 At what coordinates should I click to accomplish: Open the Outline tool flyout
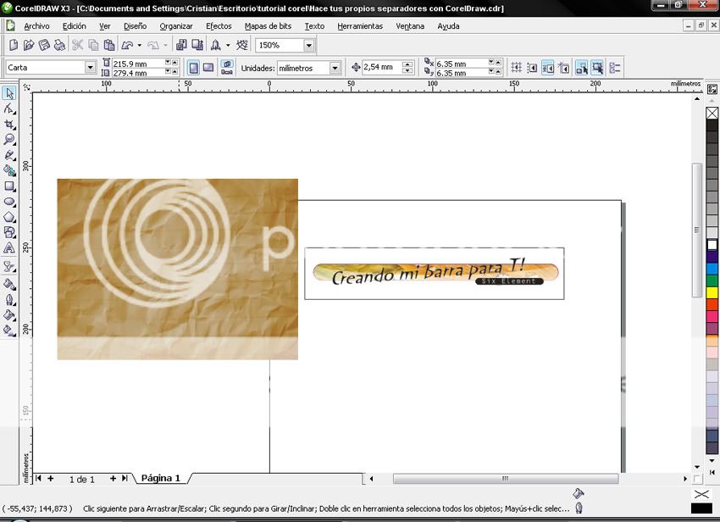9,300
